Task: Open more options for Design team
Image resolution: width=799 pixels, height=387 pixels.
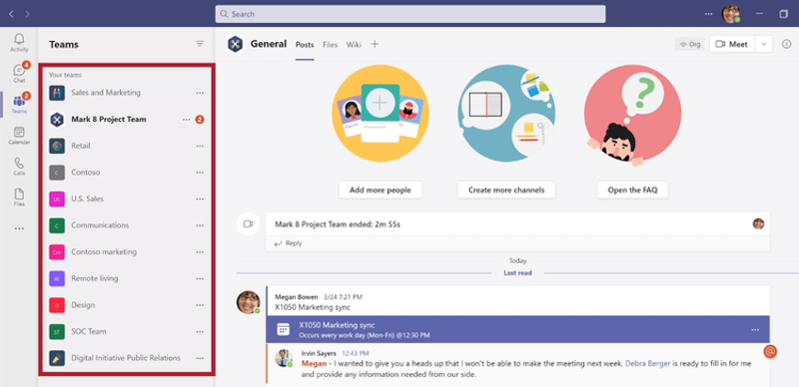Action: pos(200,305)
